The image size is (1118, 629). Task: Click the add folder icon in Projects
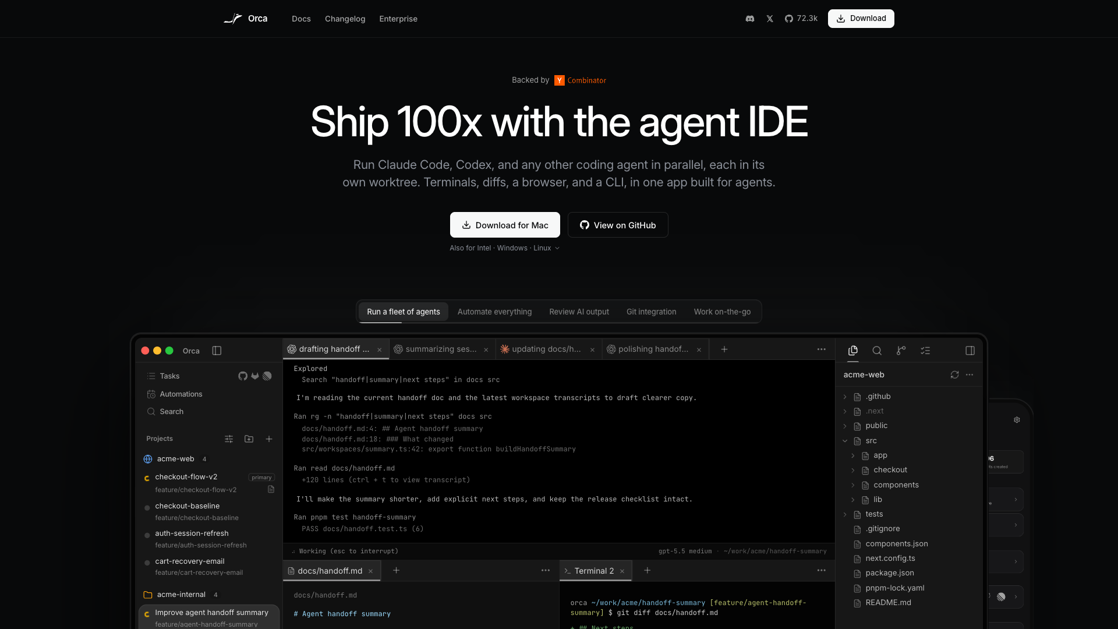coord(249,439)
